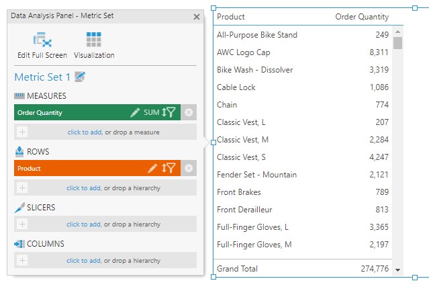Edit the Order Quantity measure

point(135,113)
